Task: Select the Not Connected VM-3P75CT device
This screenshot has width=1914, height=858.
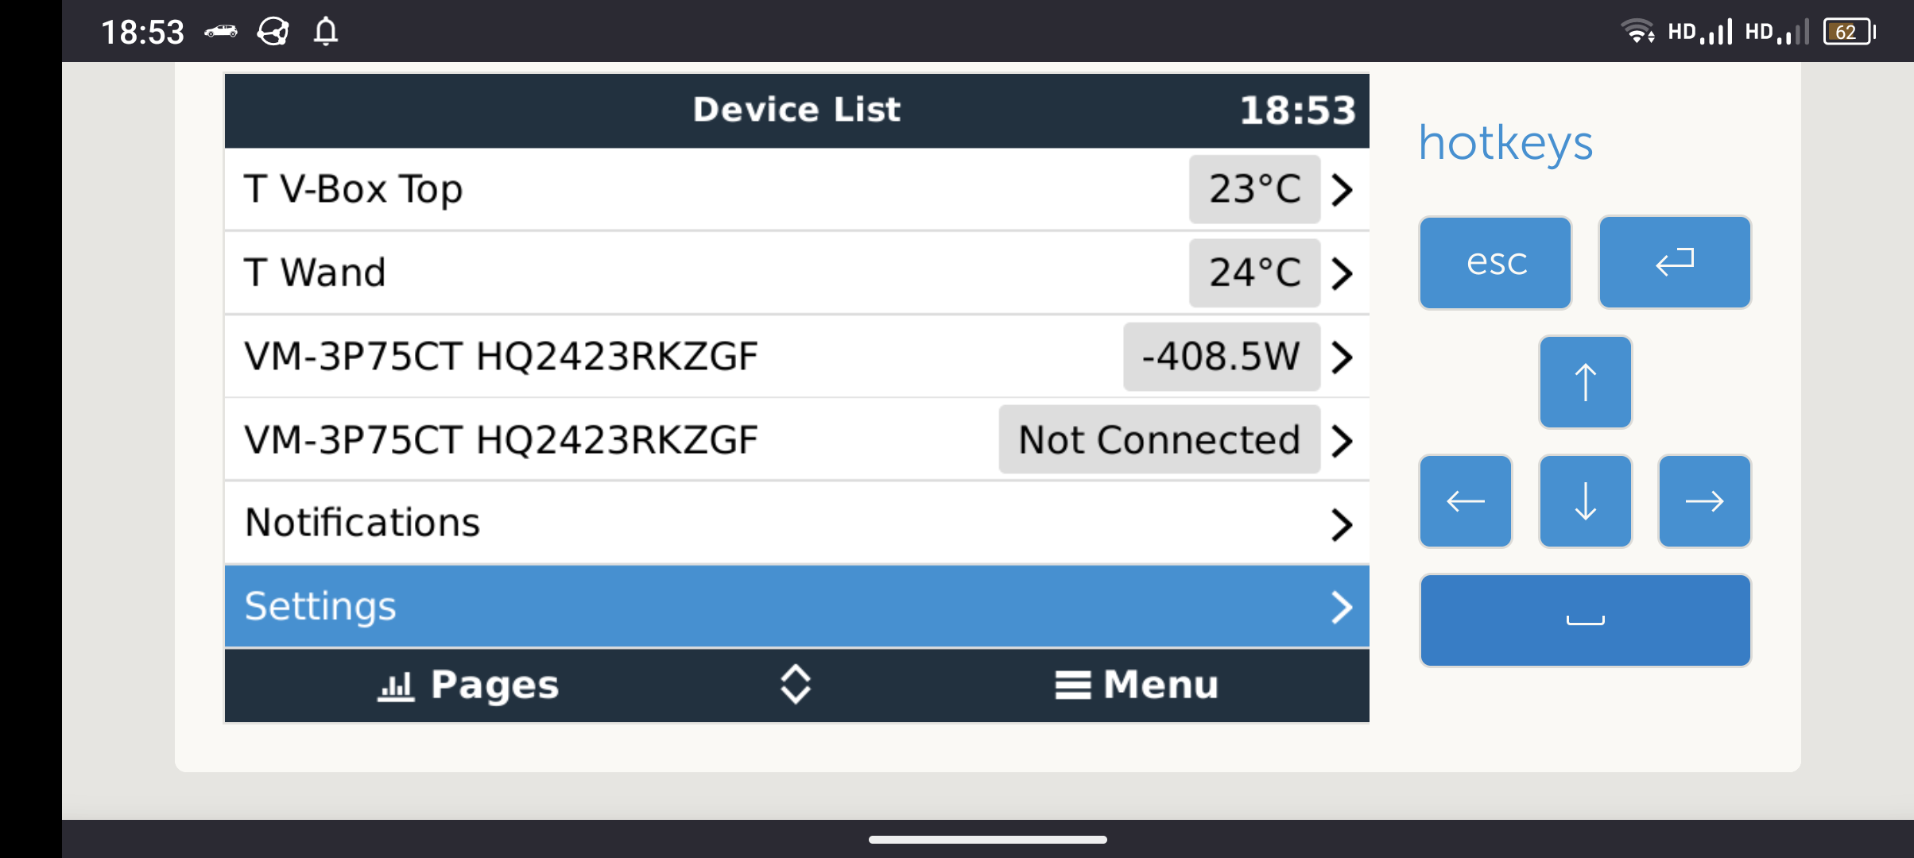Action: pyautogui.click(x=796, y=440)
